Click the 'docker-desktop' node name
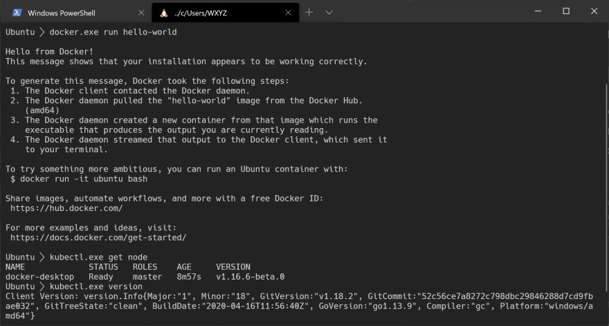 click(39, 277)
